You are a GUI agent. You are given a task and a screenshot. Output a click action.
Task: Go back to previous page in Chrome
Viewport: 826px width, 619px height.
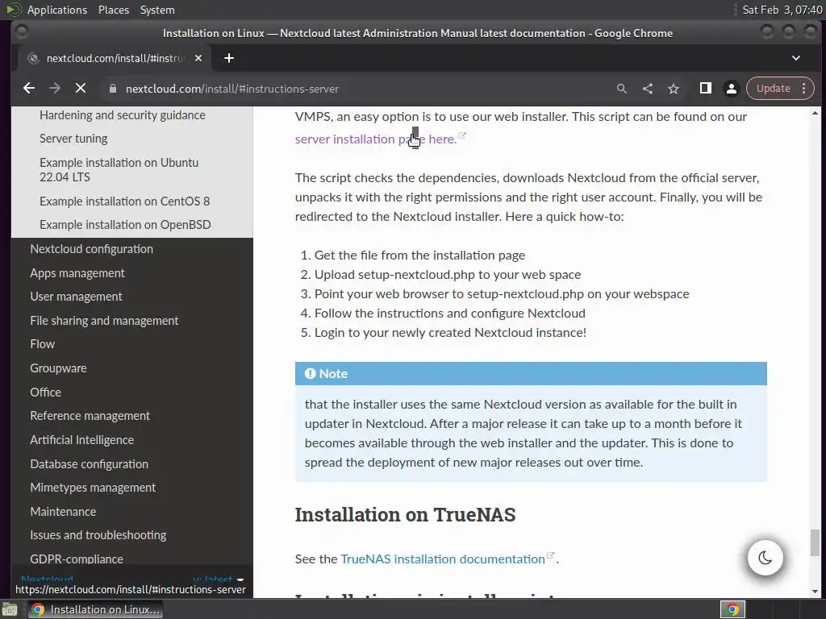pyautogui.click(x=29, y=89)
